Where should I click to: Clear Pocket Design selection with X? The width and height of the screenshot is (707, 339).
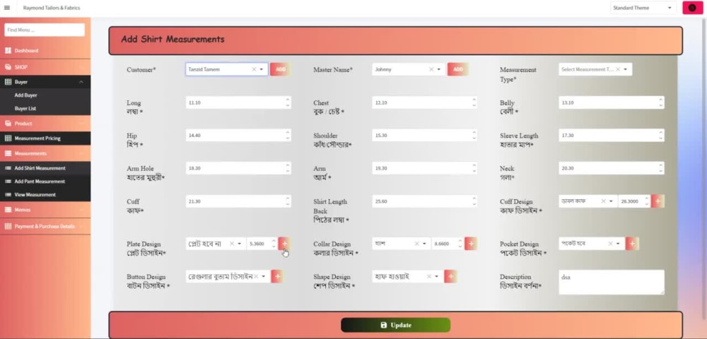tap(611, 244)
